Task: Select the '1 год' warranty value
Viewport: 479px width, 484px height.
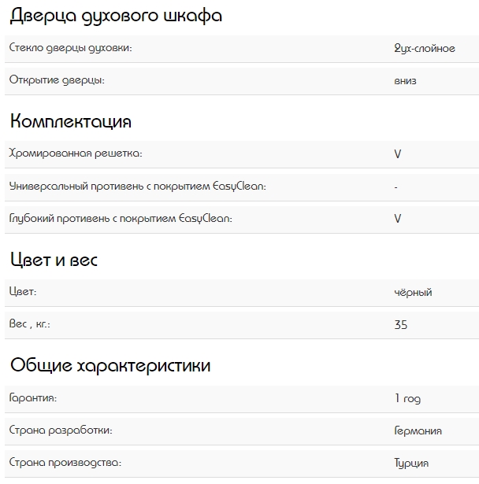Action: pyautogui.click(x=407, y=398)
